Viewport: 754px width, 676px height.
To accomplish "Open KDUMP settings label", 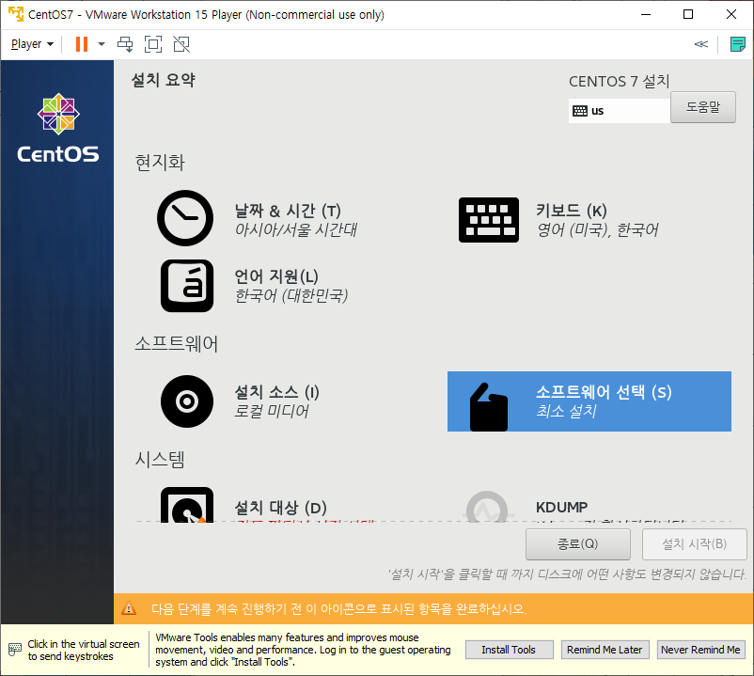I will pos(561,508).
